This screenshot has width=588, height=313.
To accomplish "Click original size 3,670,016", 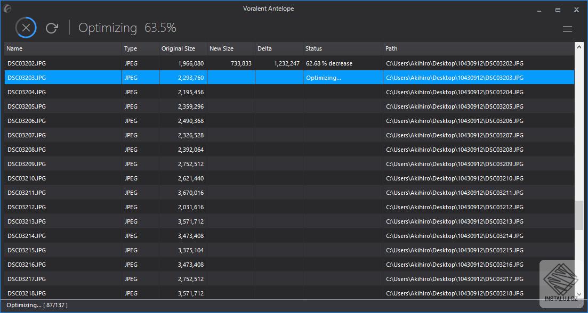I will click(191, 193).
